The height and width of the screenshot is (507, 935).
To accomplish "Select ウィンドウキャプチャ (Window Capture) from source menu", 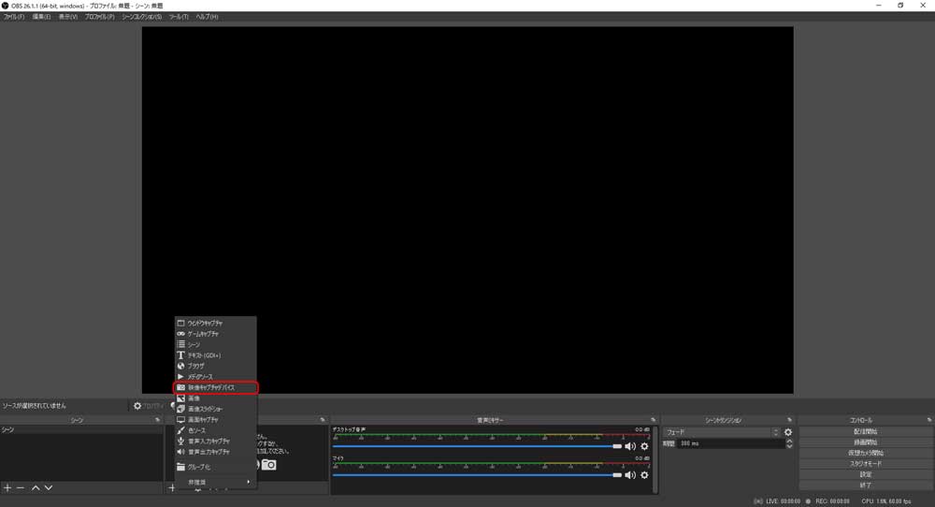I will [215, 323].
